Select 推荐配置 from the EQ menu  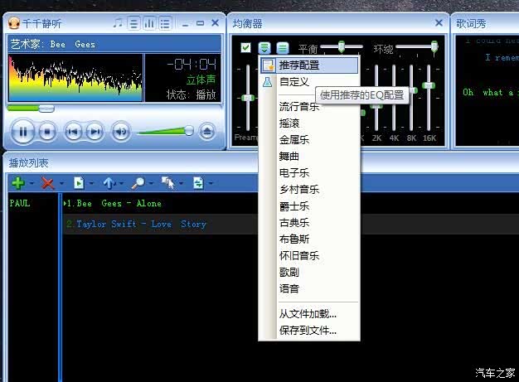pyautogui.click(x=299, y=65)
